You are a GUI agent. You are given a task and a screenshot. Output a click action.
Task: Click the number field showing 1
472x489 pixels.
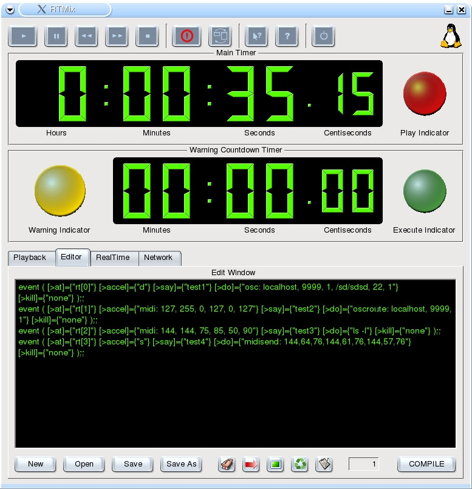(x=364, y=464)
